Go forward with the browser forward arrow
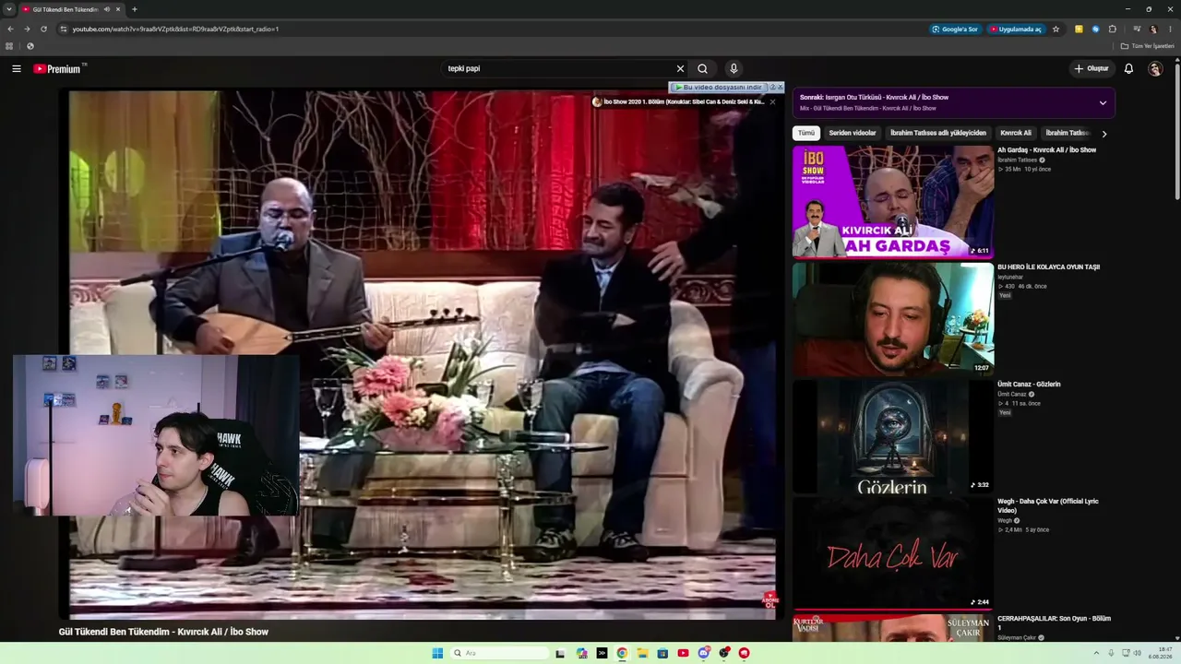This screenshot has width=1181, height=664. click(27, 29)
